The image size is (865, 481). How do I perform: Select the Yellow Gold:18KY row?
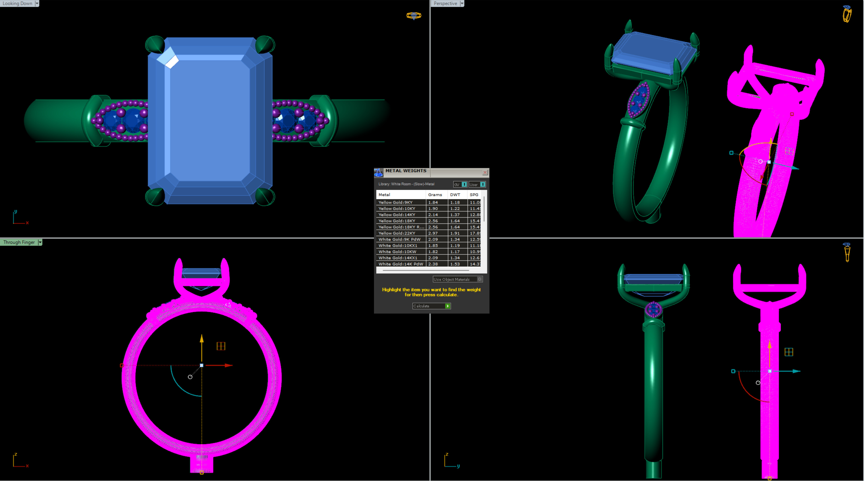point(397,221)
